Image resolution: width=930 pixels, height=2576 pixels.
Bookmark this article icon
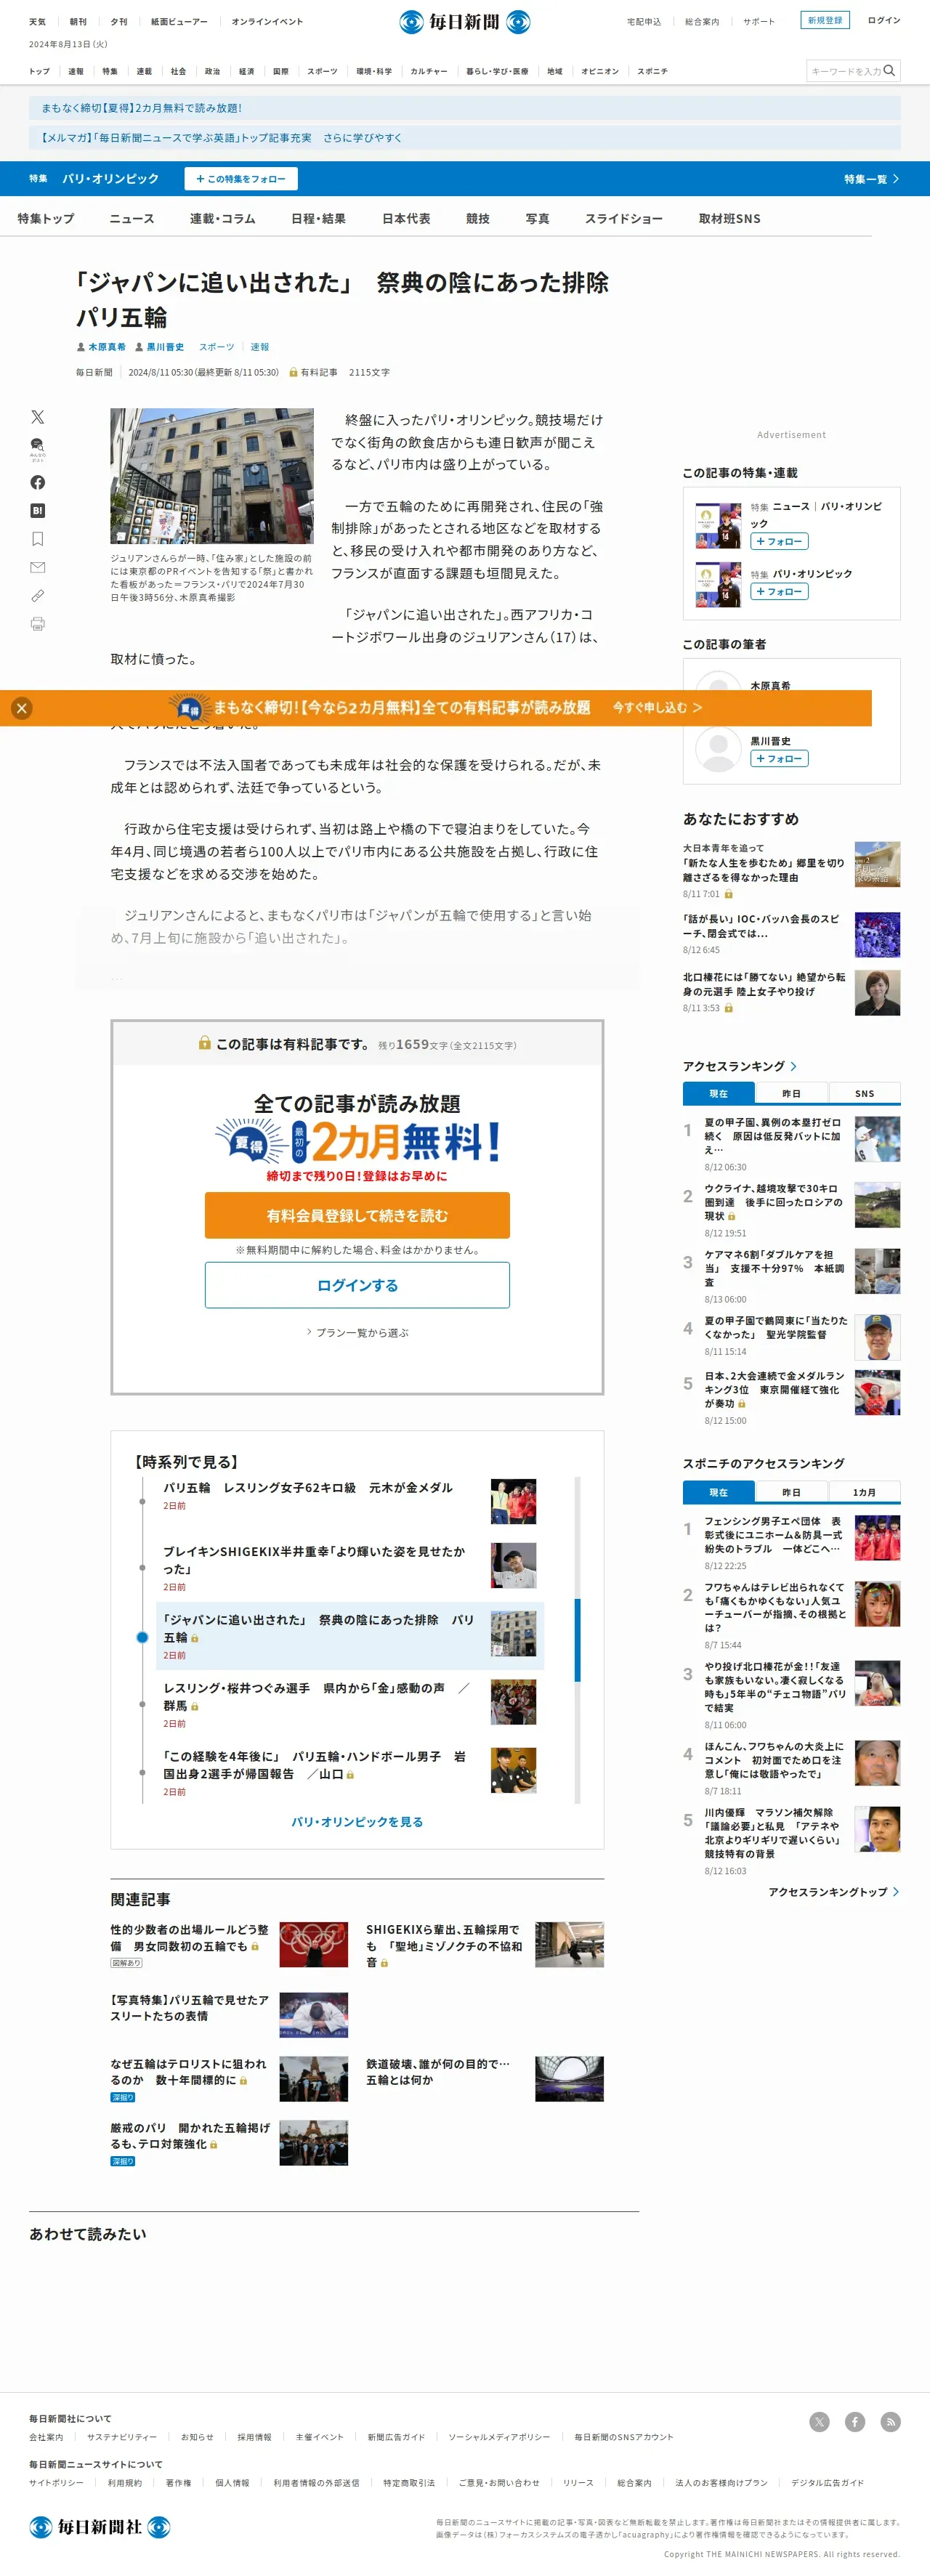click(37, 539)
